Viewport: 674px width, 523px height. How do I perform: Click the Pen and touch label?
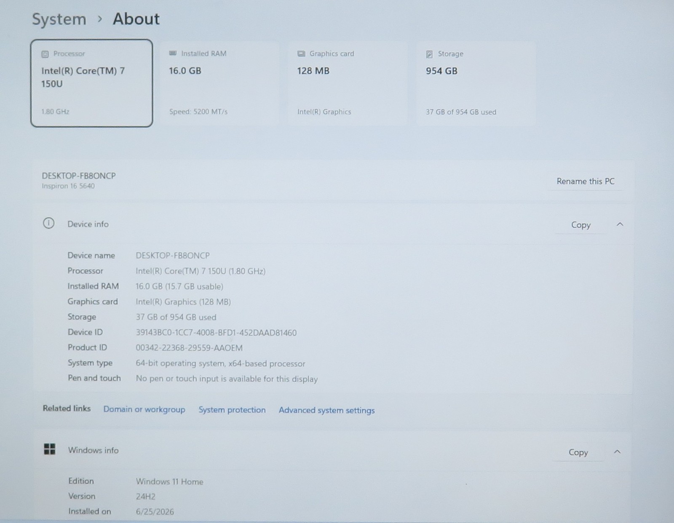click(x=94, y=378)
